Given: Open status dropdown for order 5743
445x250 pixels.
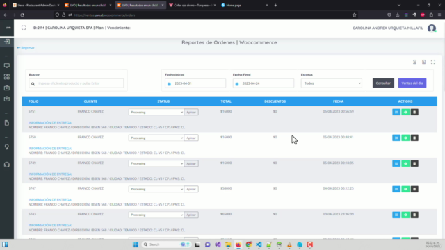Looking at the screenshot, I should [156, 215].
